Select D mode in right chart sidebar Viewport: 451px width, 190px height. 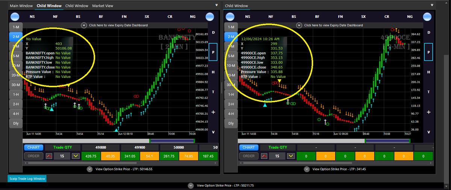(428, 33)
